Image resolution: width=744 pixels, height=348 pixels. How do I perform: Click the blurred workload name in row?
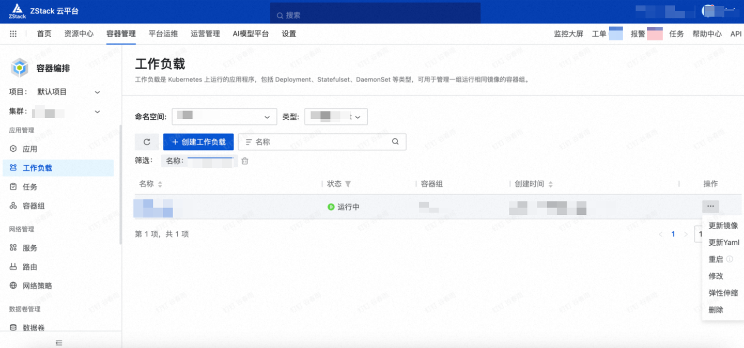[153, 208]
